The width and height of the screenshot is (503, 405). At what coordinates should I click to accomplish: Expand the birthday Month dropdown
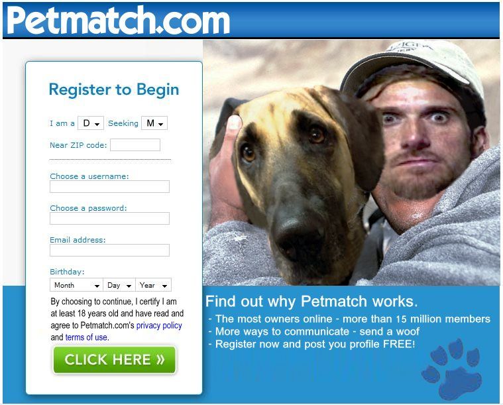(76, 285)
